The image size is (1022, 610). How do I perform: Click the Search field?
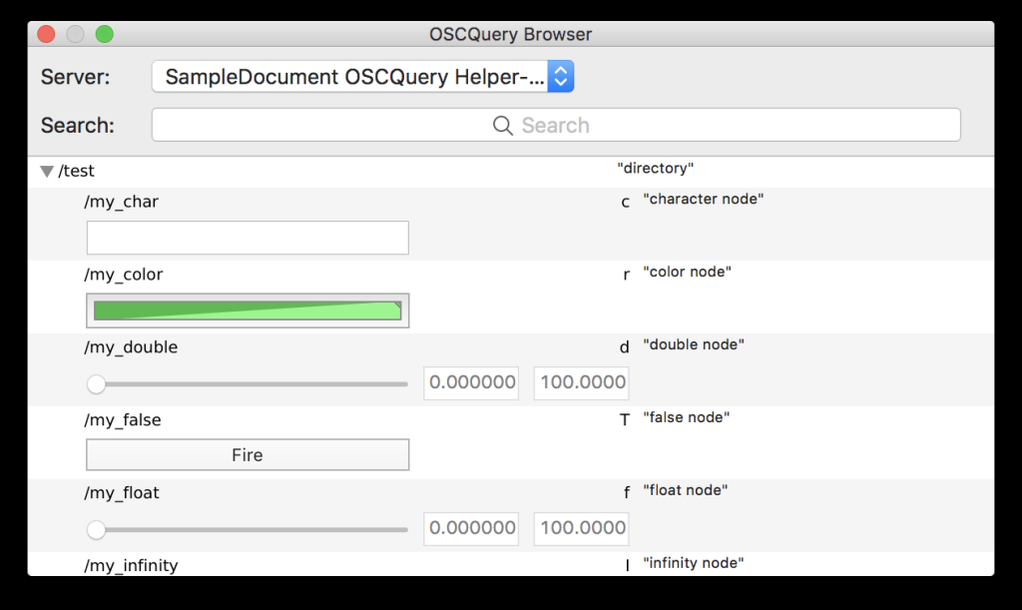pos(556,125)
